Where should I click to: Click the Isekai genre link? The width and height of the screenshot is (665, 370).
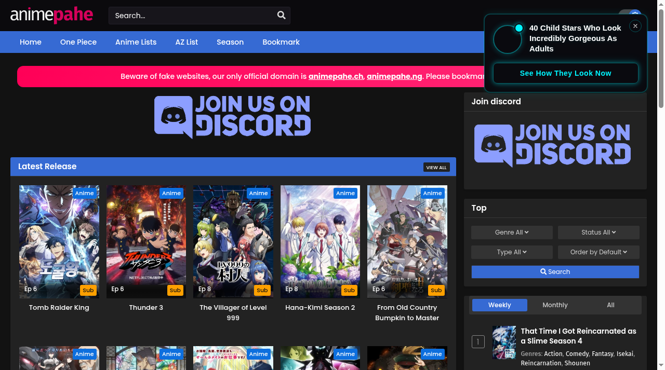click(625, 354)
